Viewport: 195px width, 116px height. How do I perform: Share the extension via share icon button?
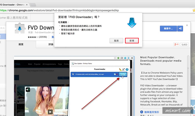(180, 29)
